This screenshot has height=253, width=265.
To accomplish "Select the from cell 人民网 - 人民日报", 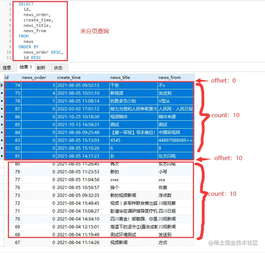I will pos(176,109).
